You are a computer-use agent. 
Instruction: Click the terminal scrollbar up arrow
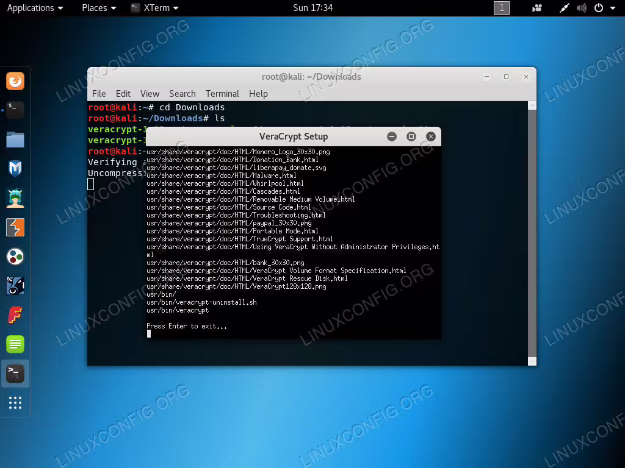tap(532, 105)
